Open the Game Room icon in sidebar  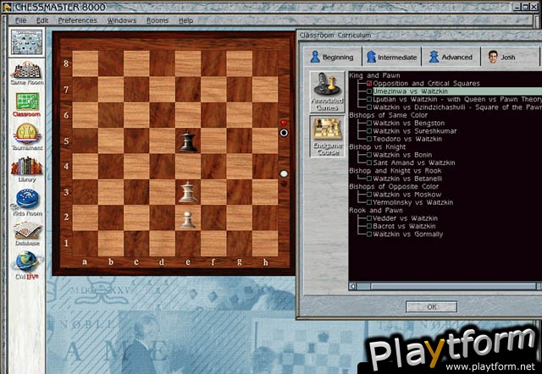point(27,73)
